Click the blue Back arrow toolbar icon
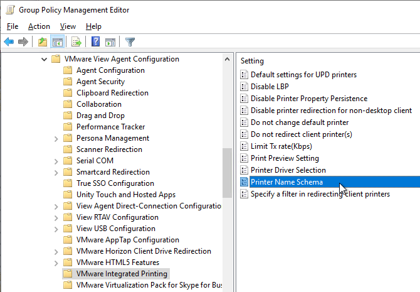The image size is (420, 292). pyautogui.click(x=9, y=42)
